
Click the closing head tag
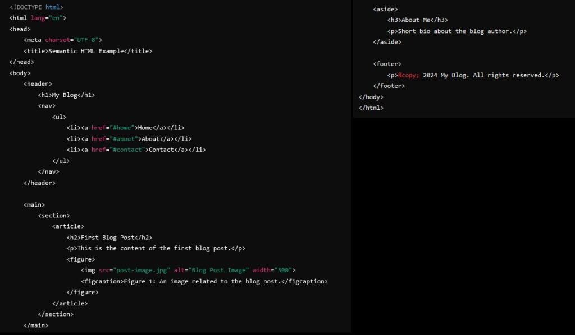(22, 62)
